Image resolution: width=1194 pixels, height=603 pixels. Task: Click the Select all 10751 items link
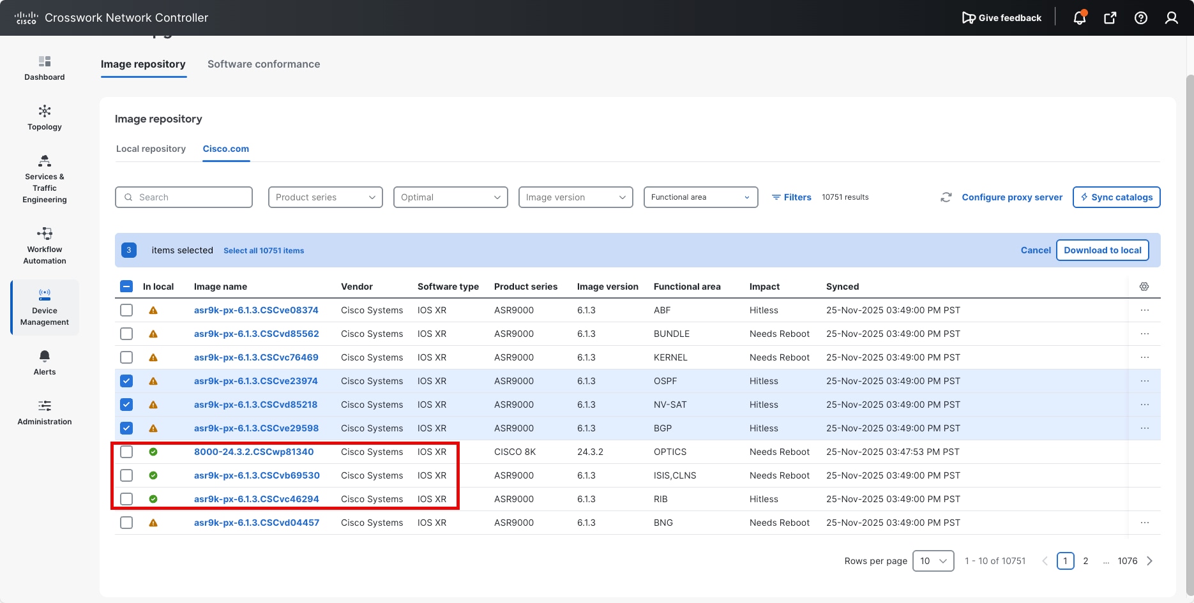tap(264, 251)
